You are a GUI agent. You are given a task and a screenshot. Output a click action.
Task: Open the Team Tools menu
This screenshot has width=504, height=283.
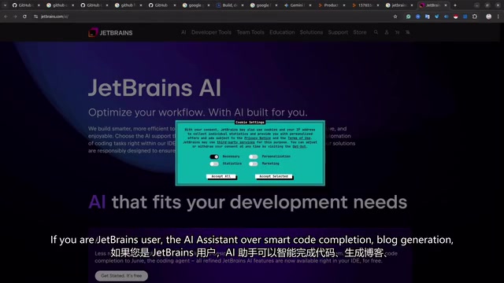tap(250, 32)
